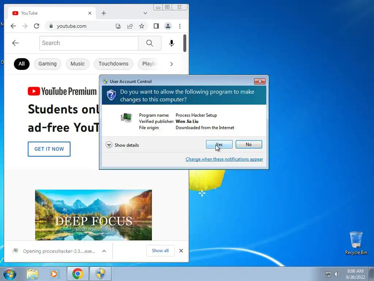Click the YouTube search back arrow
Image resolution: width=374 pixels, height=281 pixels.
click(15, 43)
